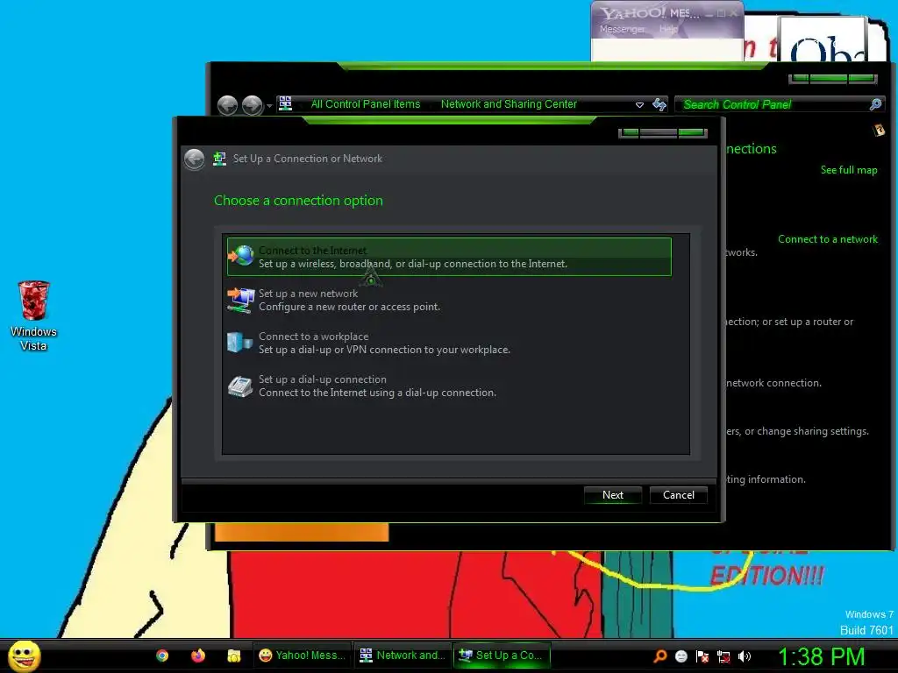
Task: Click the telephone icon for dial-up connection
Action: click(240, 386)
